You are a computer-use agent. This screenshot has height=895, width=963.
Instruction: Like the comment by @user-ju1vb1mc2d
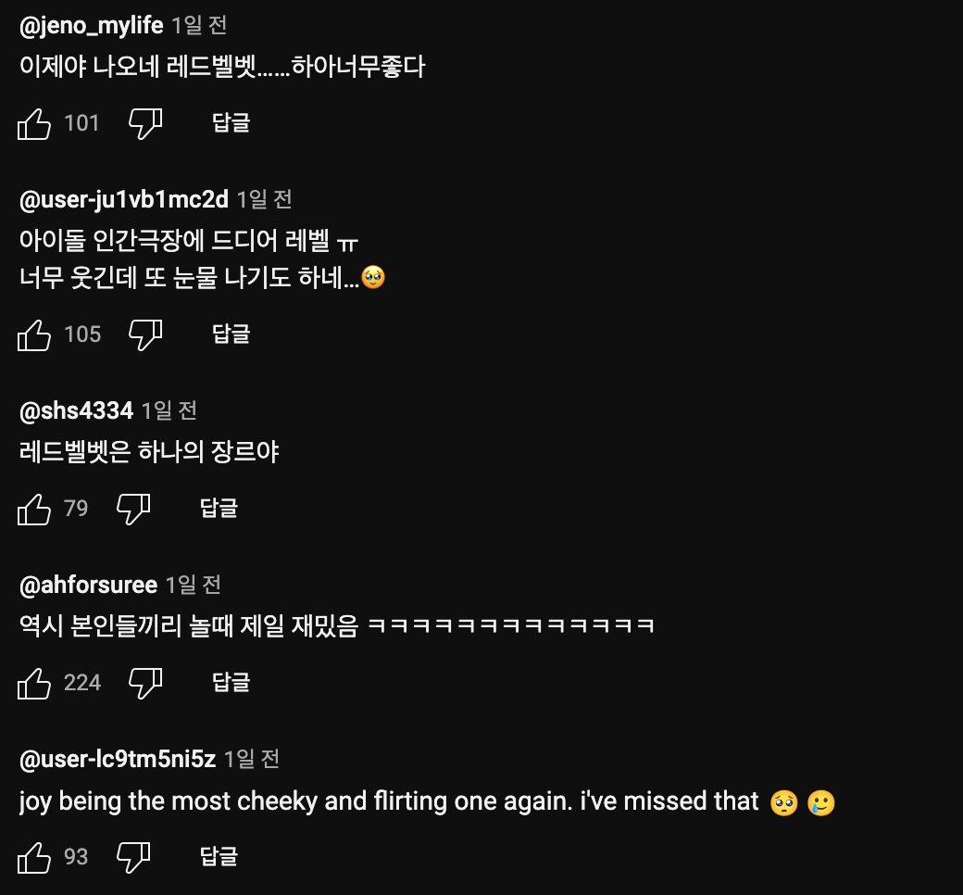tap(34, 334)
